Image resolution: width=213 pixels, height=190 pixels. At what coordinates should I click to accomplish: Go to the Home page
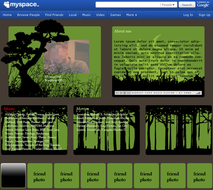tap(7, 15)
